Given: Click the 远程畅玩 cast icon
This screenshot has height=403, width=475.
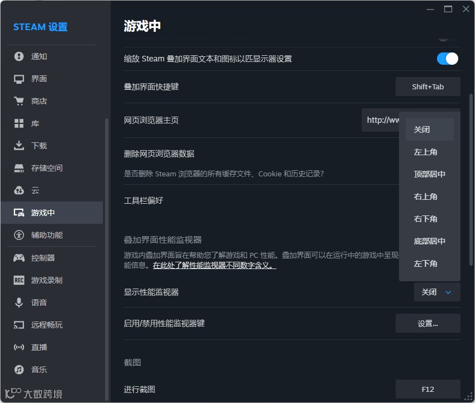Looking at the screenshot, I should 19,325.
